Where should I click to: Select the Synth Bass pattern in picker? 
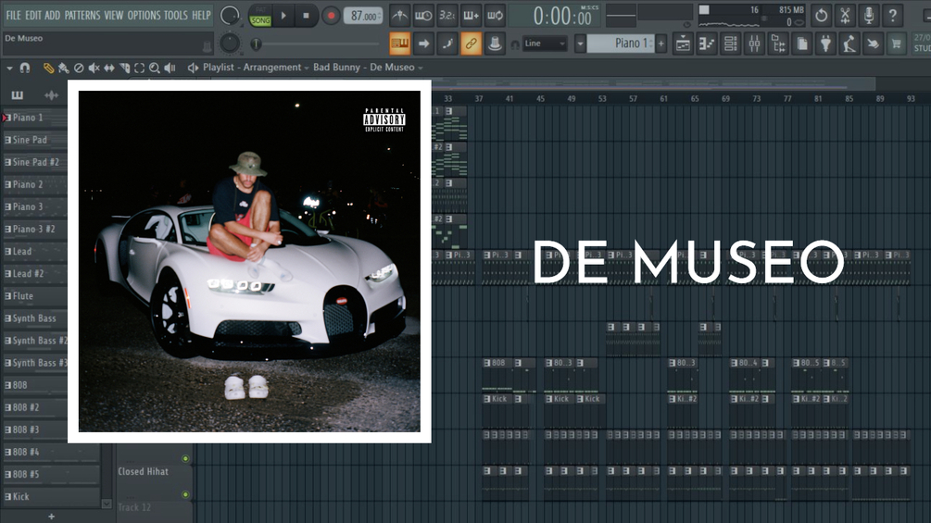pyautogui.click(x=35, y=318)
